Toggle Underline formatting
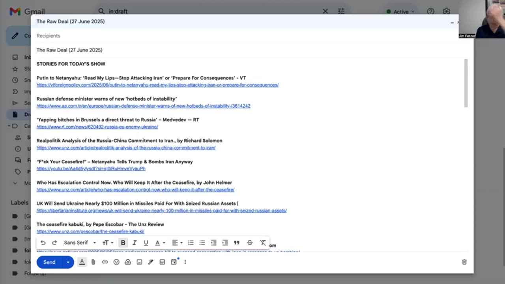 click(x=146, y=243)
